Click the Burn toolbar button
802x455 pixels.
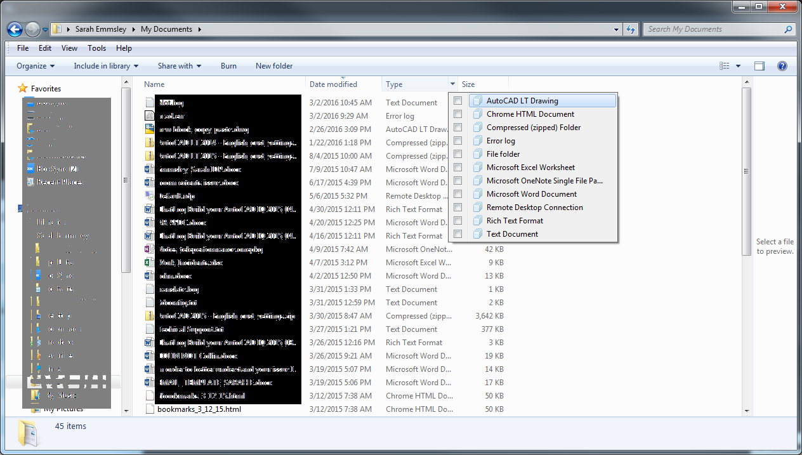coord(228,66)
